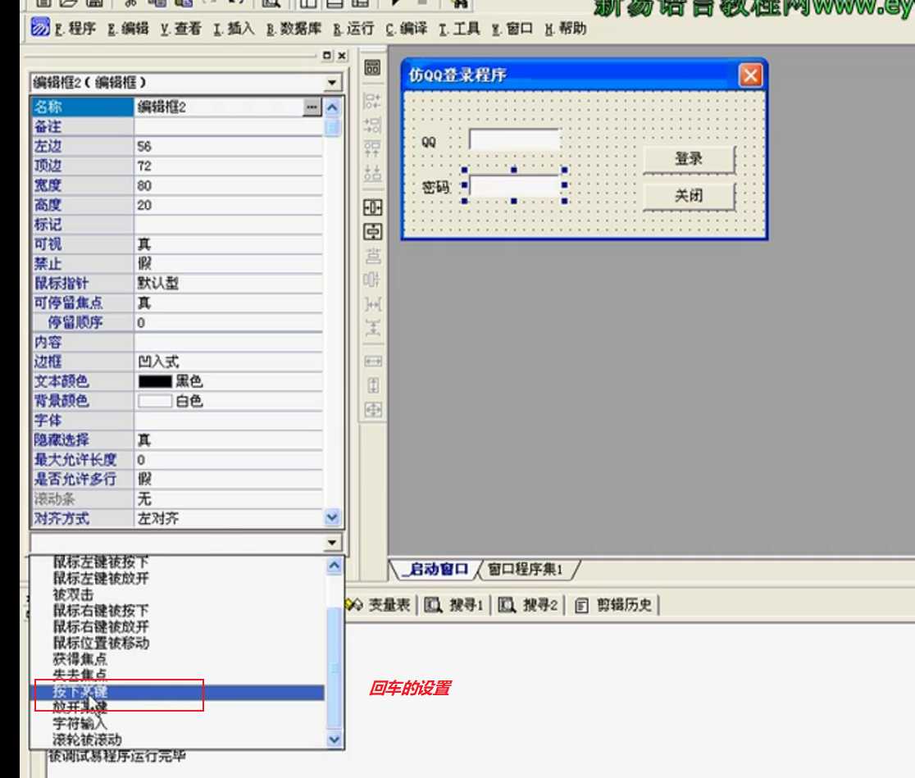Click the align bottom edges icon
Screen dimensions: 915x778
(372, 173)
